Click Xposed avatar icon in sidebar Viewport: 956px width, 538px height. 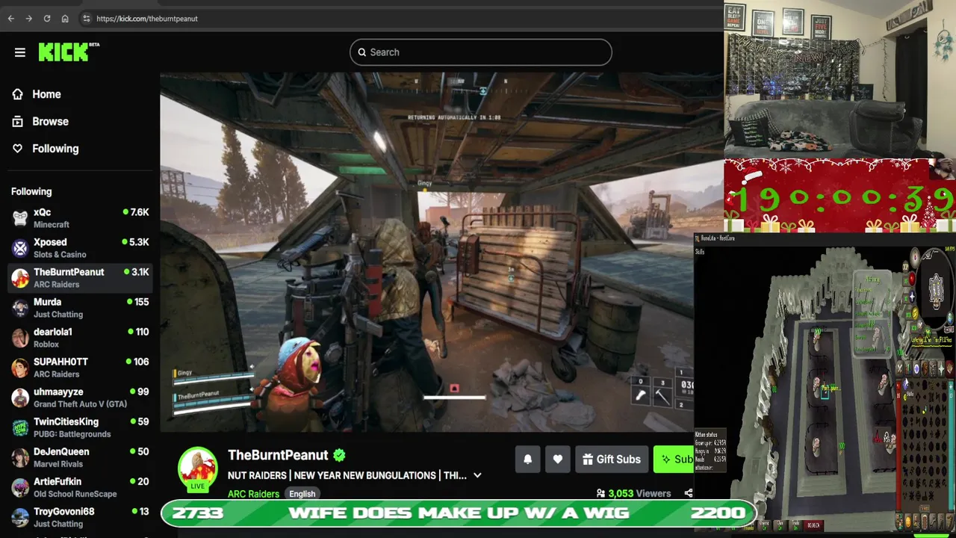(20, 248)
